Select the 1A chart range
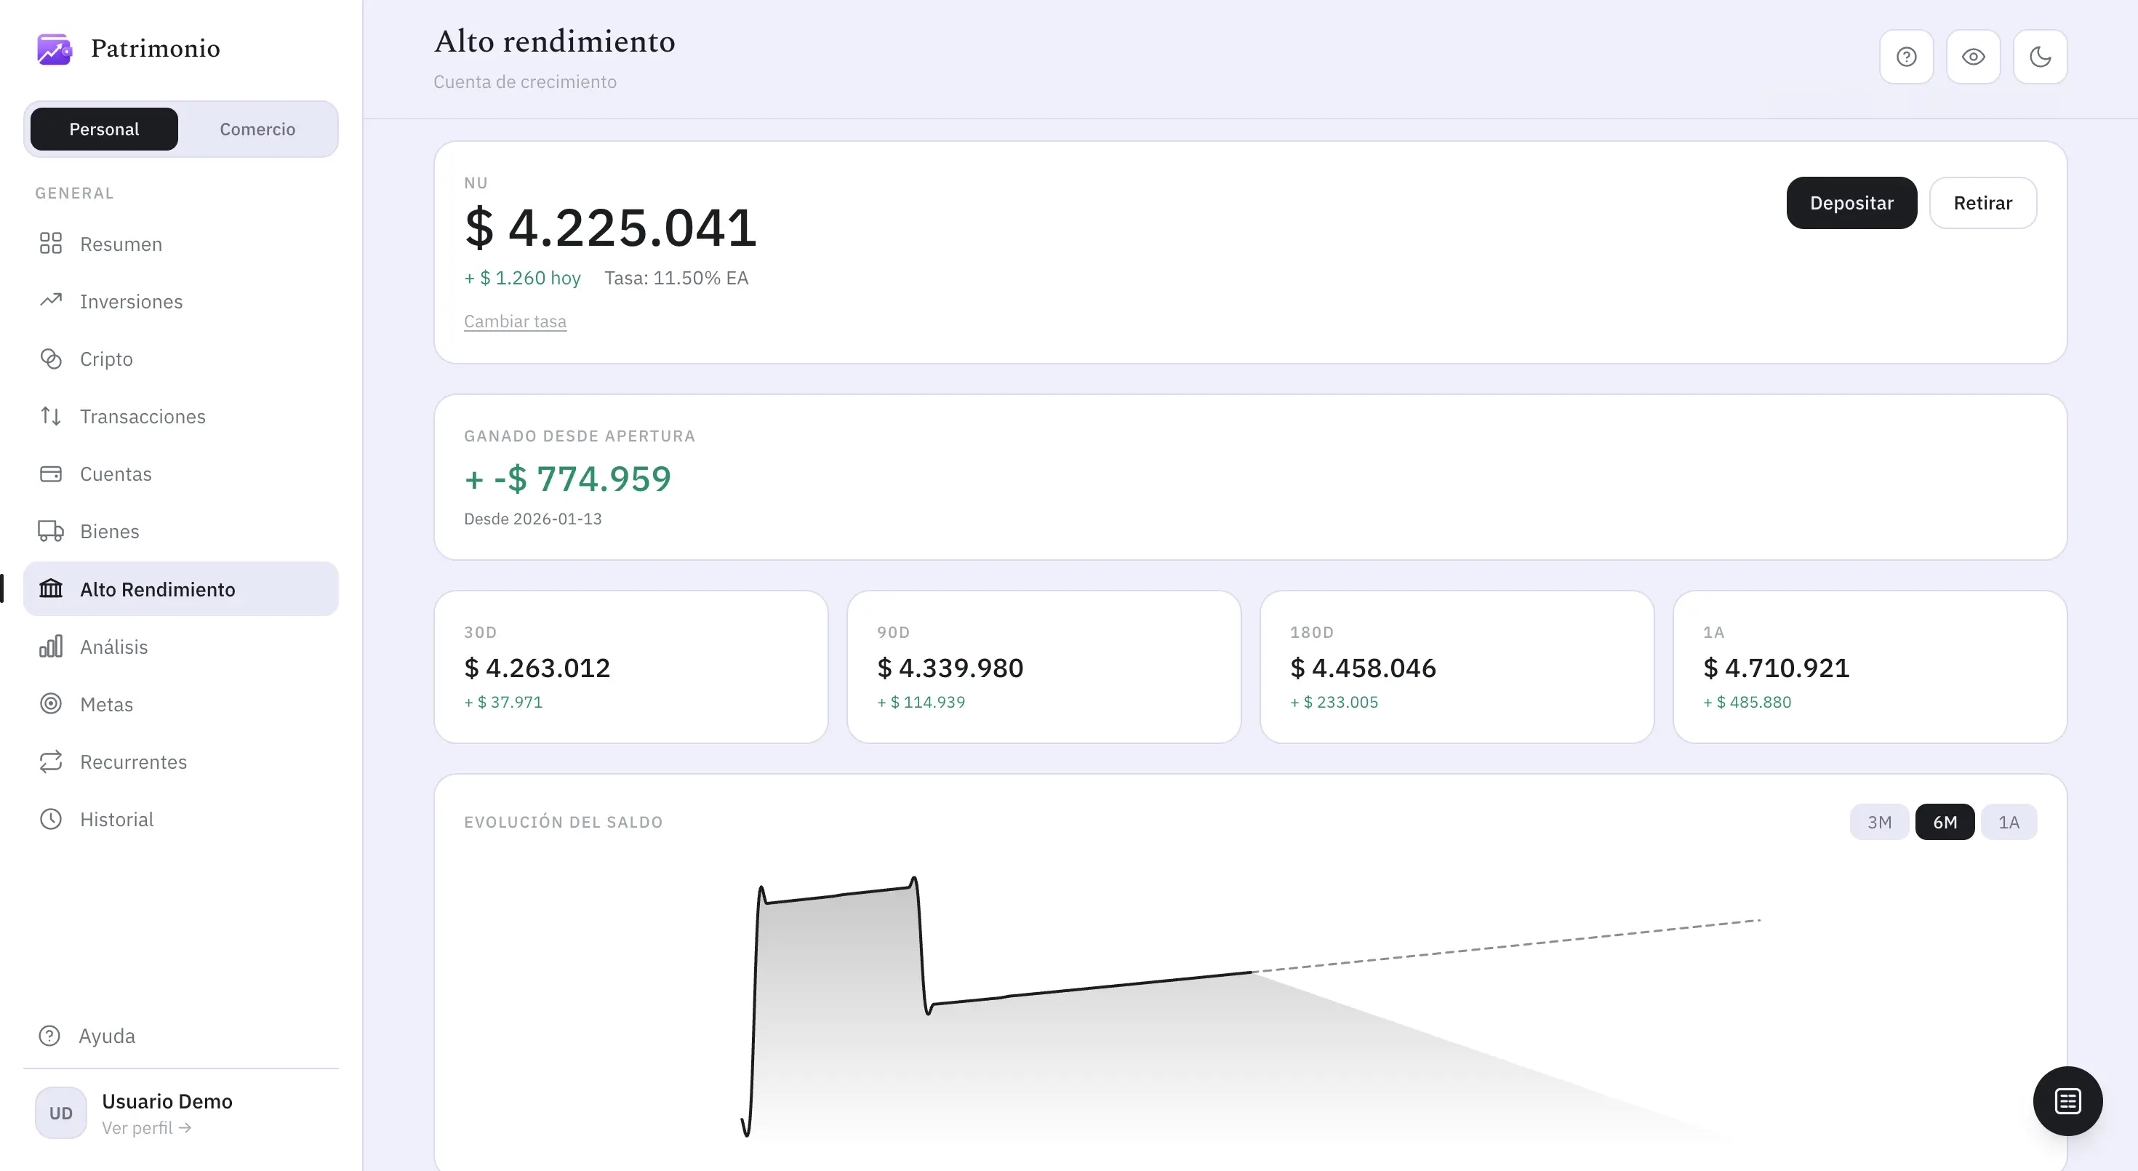 pos(2009,822)
